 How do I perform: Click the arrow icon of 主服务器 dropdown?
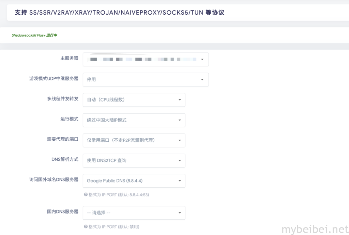[x=202, y=59]
